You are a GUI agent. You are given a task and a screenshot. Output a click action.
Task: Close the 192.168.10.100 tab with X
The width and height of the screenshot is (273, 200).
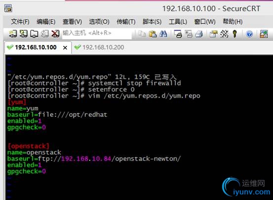(65, 48)
